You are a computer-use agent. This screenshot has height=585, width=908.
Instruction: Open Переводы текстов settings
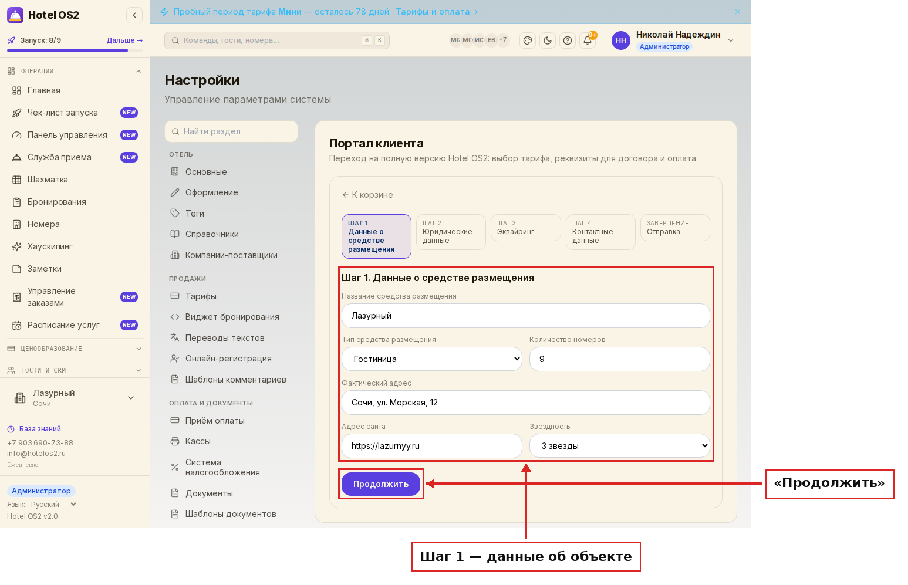(231, 338)
